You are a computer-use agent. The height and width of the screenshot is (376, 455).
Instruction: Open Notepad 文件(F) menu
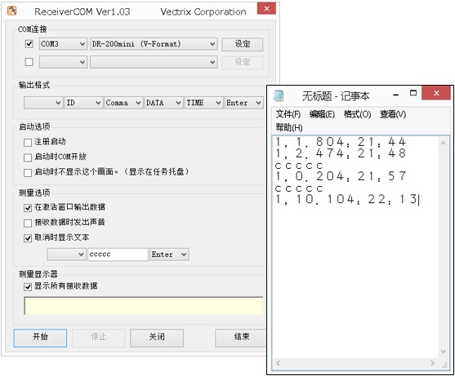[x=288, y=114]
